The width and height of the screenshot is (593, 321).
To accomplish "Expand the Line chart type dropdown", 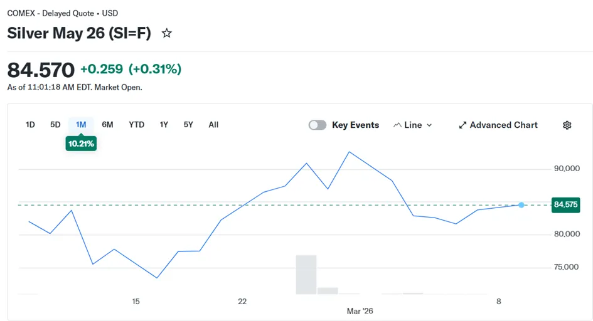I will point(429,125).
